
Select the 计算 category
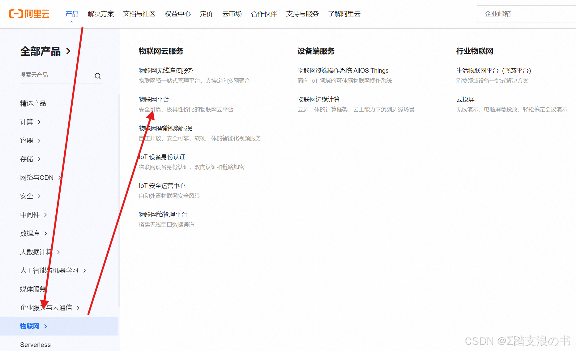(27, 122)
